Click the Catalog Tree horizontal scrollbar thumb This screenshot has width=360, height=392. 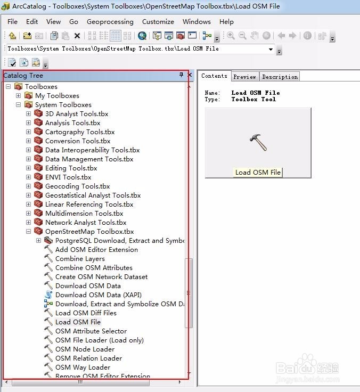tap(80, 382)
